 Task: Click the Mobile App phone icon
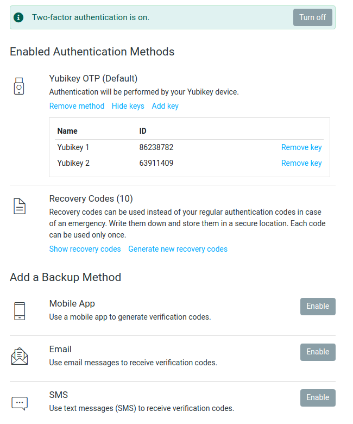tap(20, 311)
